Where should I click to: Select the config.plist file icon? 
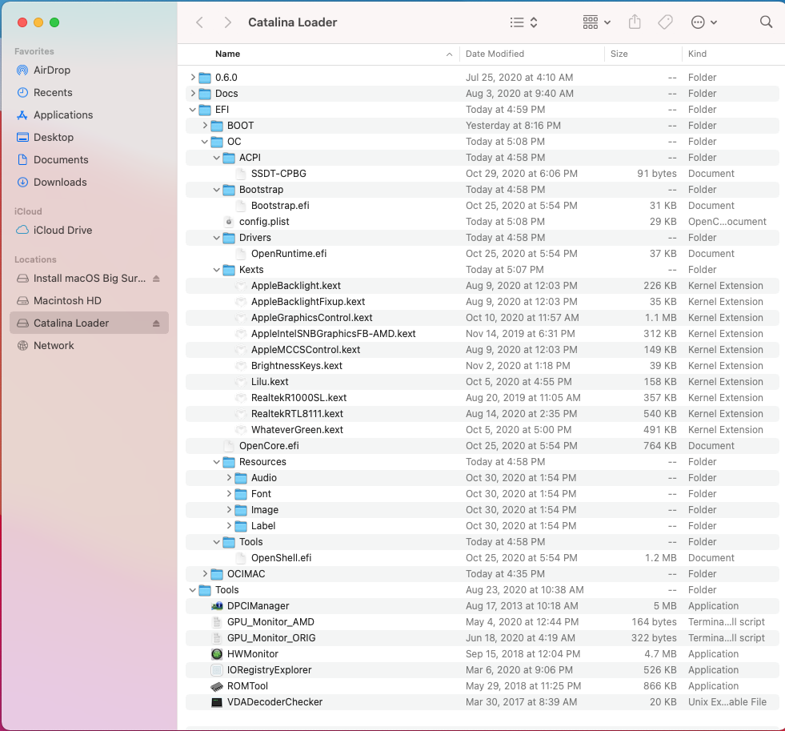[x=229, y=222]
